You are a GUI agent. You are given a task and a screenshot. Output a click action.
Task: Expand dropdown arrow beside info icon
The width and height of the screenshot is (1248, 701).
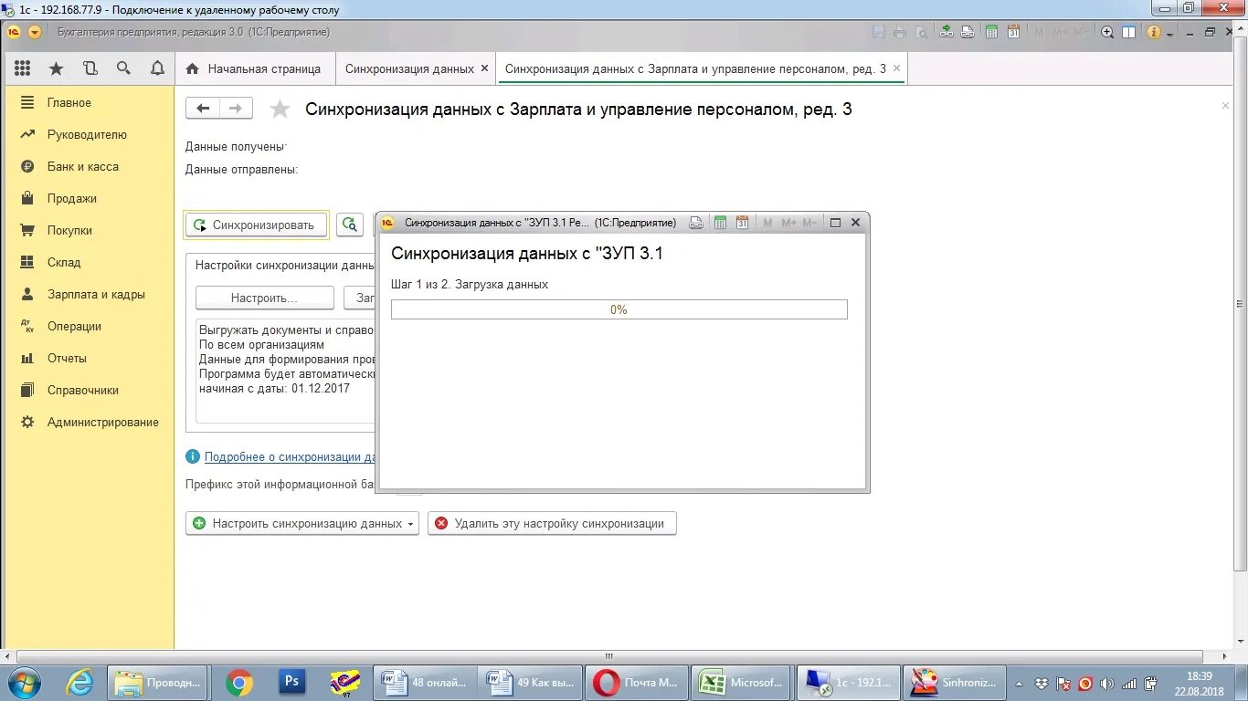pyautogui.click(x=1169, y=33)
